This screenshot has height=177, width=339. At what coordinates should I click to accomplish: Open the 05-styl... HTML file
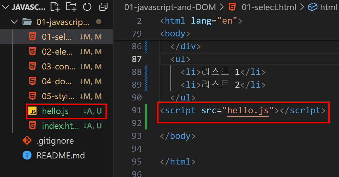pyautogui.click(x=56, y=96)
